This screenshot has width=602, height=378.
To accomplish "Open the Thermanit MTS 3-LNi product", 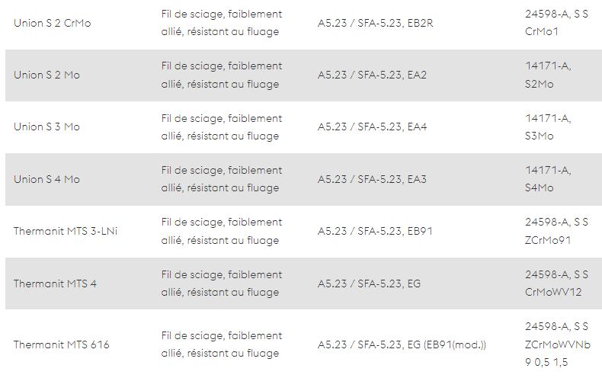I will (66, 231).
